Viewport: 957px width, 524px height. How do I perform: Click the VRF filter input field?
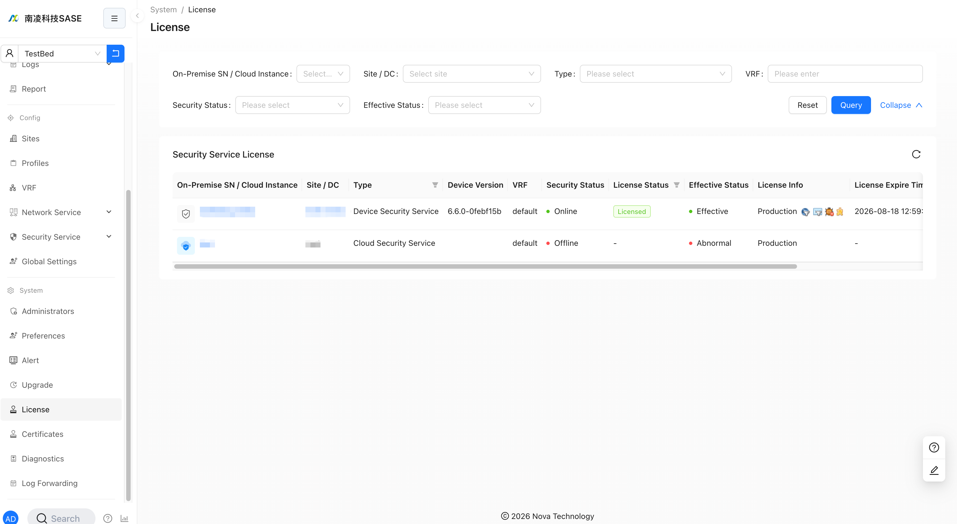[845, 74]
